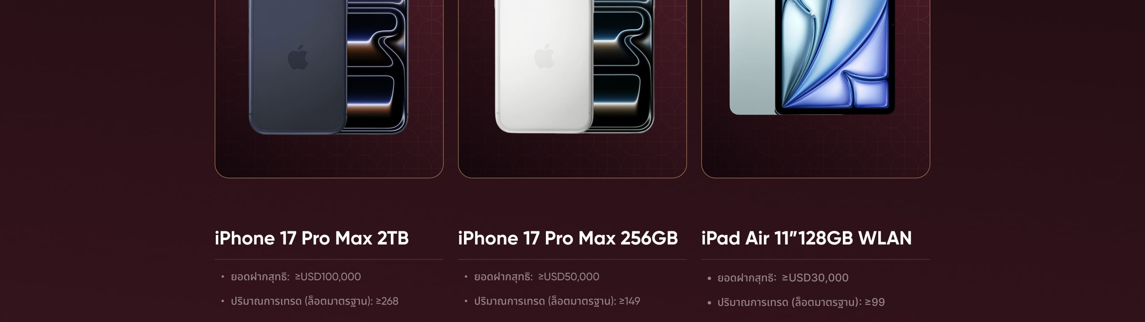Click the iPad Air product image
The image size is (1145, 322).
tap(812, 57)
